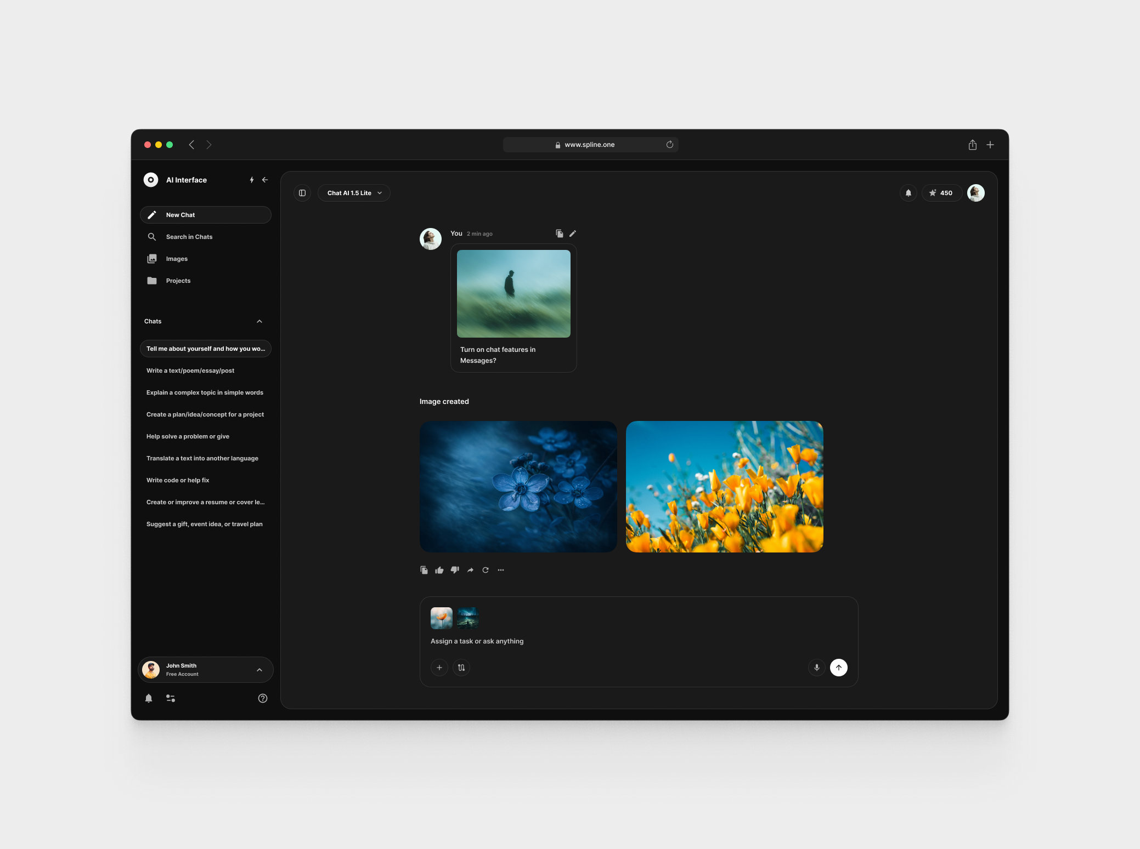The width and height of the screenshot is (1140, 849).
Task: Click the www.spline.one address bar
Action: (591, 145)
